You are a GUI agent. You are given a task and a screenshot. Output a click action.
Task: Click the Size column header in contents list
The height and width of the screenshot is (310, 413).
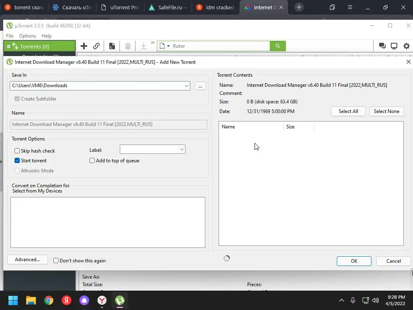click(x=299, y=127)
